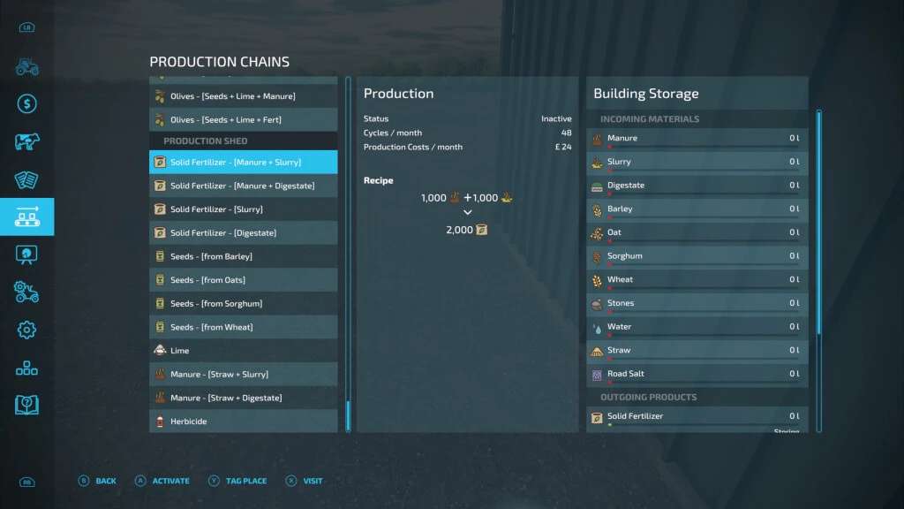Click the Manure storage fill level bar
The image size is (904, 509).
pos(702,148)
